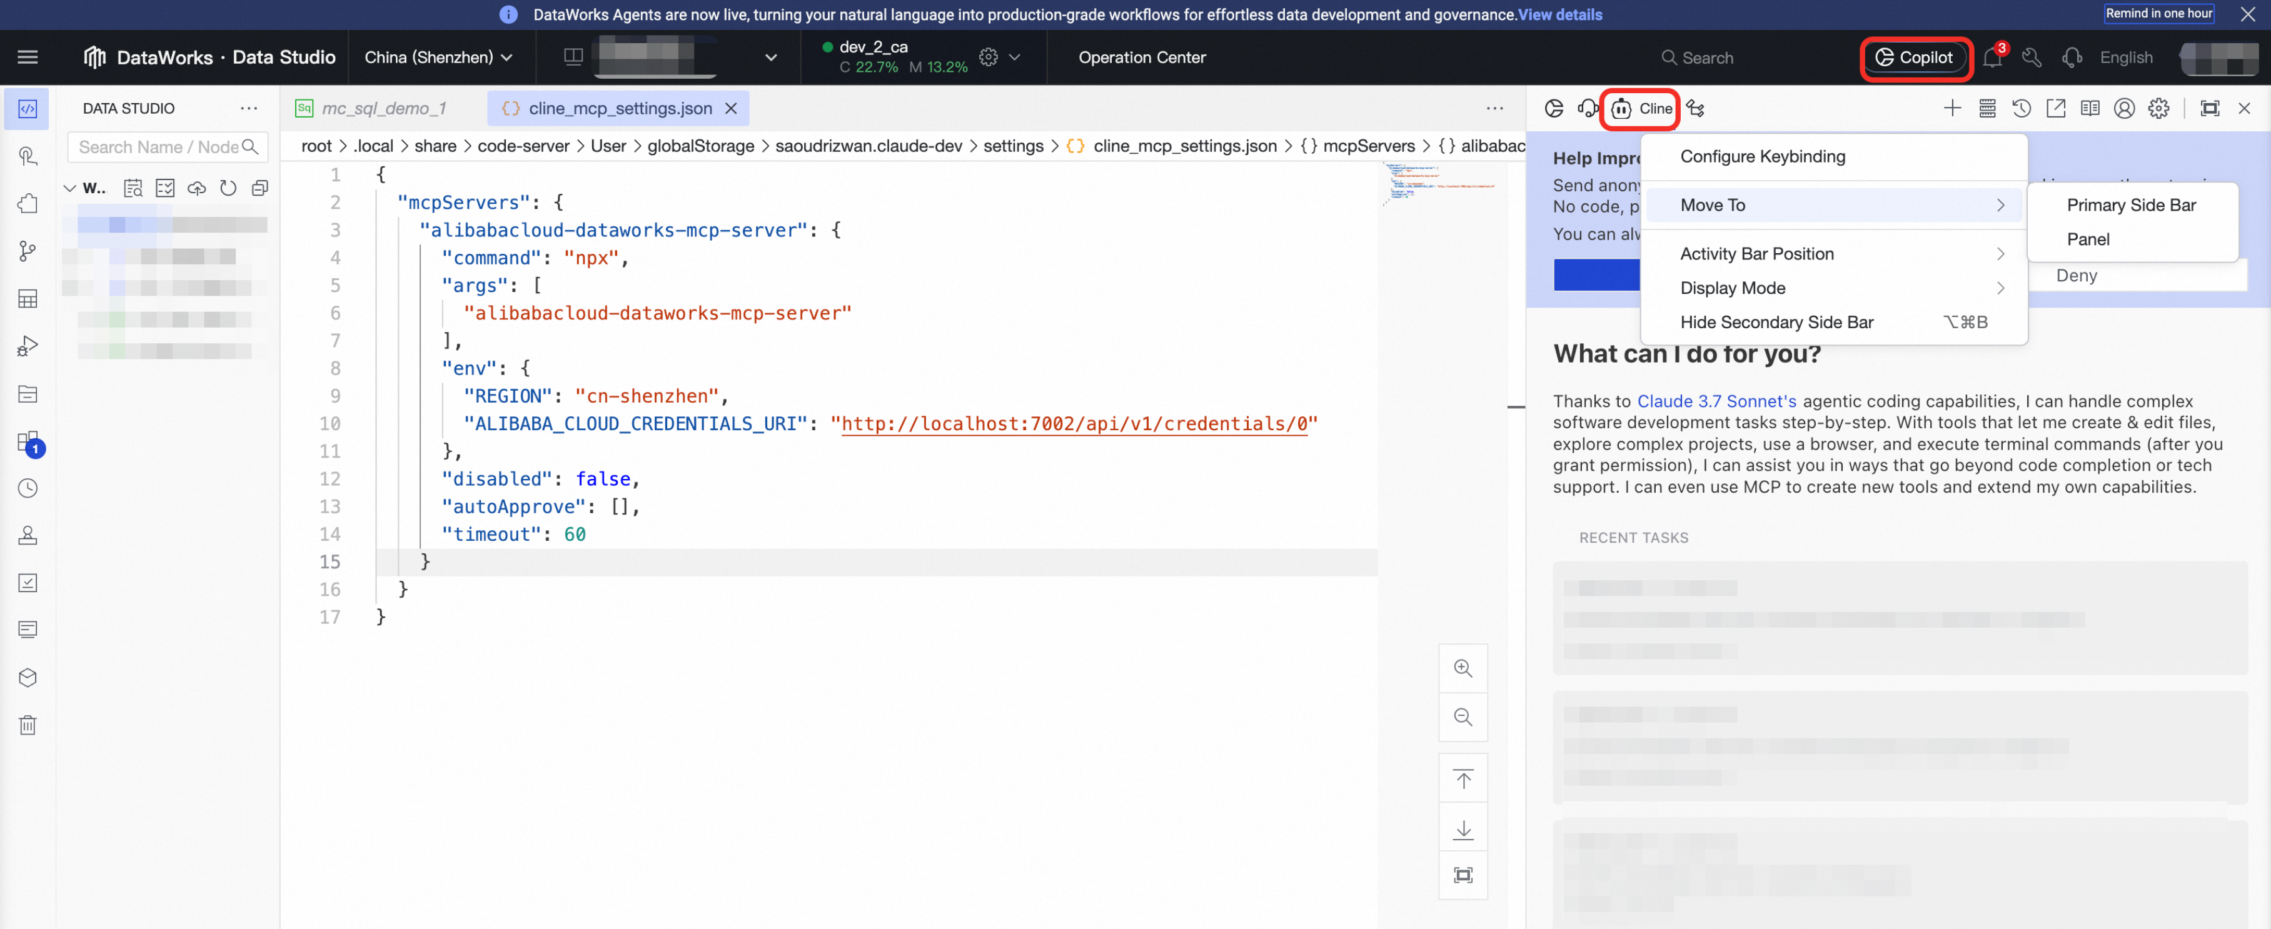Click the scroll to top arrow icon
The image size is (2271, 929).
[x=1463, y=779]
